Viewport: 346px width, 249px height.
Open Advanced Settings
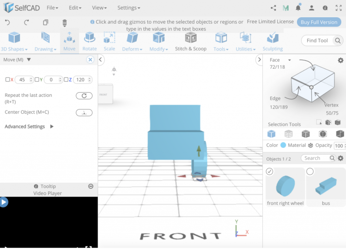(25, 126)
